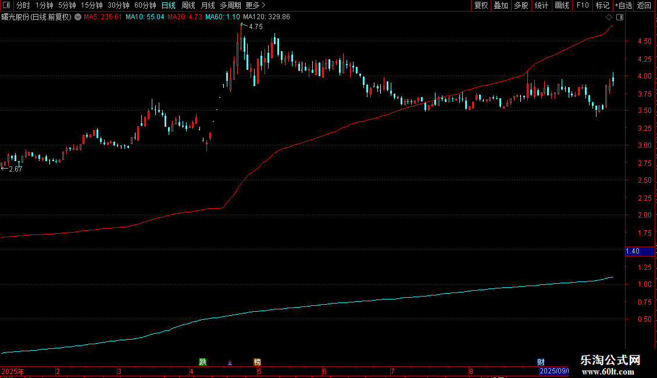Click month 7 on the timeline

392,371
